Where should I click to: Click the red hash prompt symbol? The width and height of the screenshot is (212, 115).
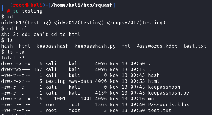pos(9,11)
